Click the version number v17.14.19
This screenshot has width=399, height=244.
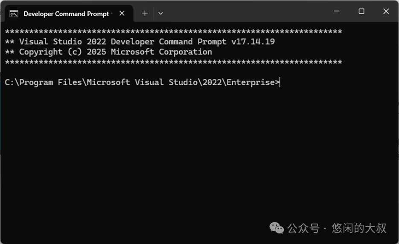(x=253, y=42)
